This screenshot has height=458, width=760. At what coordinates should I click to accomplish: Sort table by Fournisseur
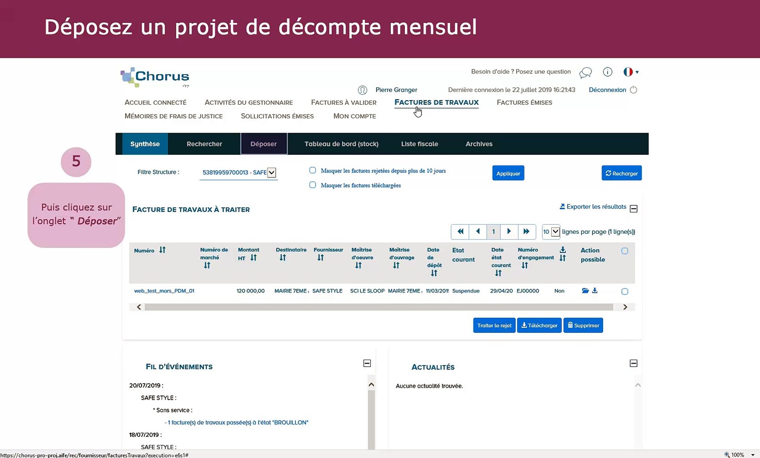click(x=320, y=258)
